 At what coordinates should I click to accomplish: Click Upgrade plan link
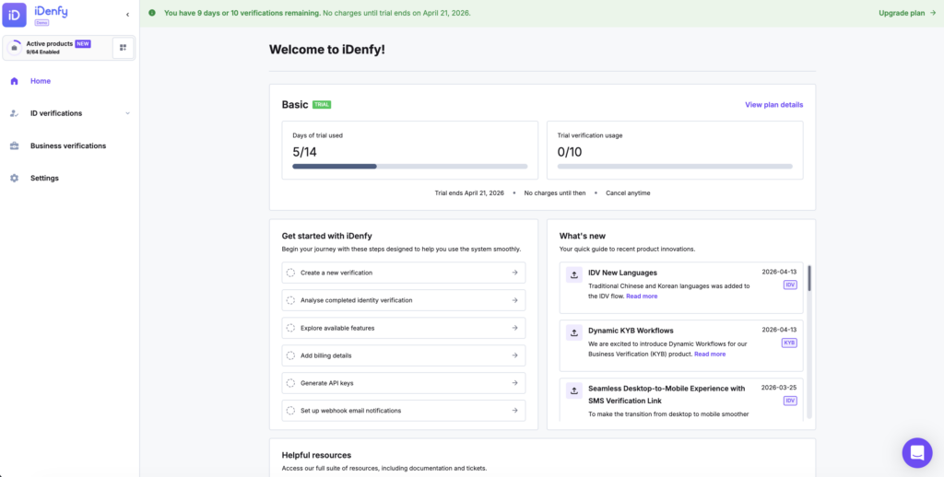907,13
